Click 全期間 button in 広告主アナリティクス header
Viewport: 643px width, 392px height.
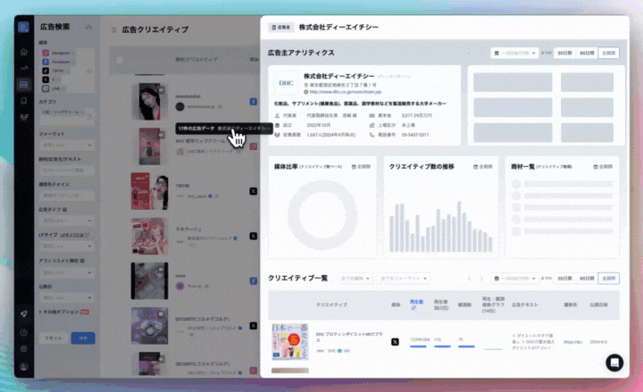[608, 54]
